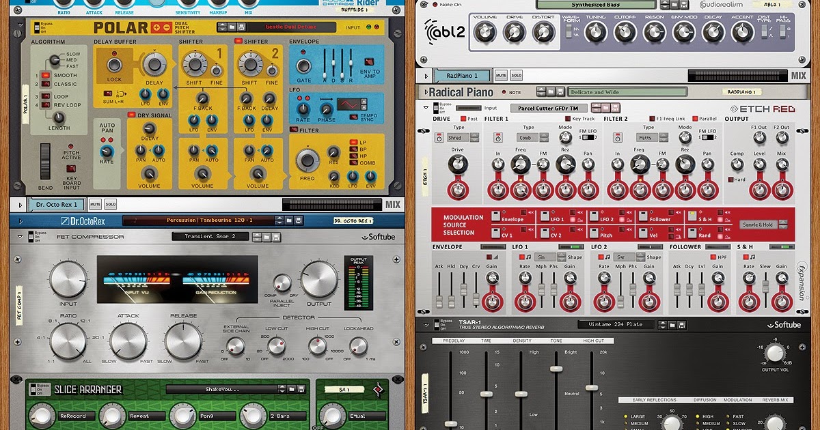
Task: Click Etch Red save patch disk icon
Action: (x=615, y=108)
